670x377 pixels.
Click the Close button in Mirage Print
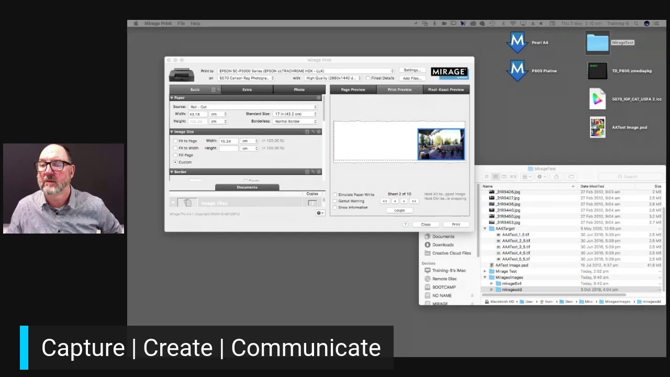[x=426, y=225]
